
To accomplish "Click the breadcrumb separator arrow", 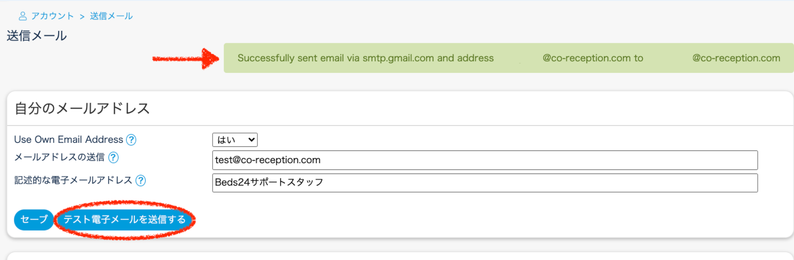I will point(82,17).
